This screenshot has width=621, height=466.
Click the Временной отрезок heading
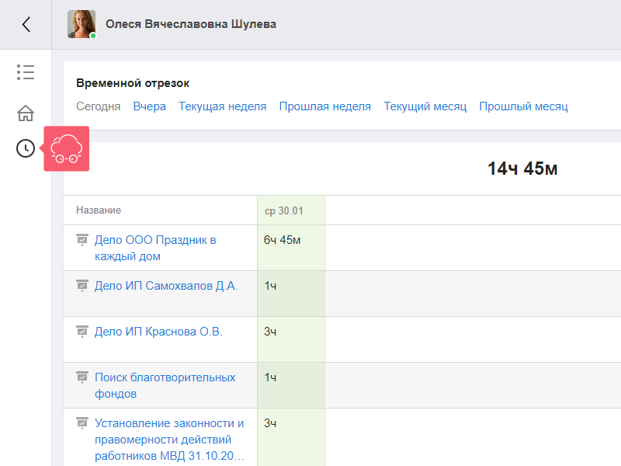coord(133,83)
